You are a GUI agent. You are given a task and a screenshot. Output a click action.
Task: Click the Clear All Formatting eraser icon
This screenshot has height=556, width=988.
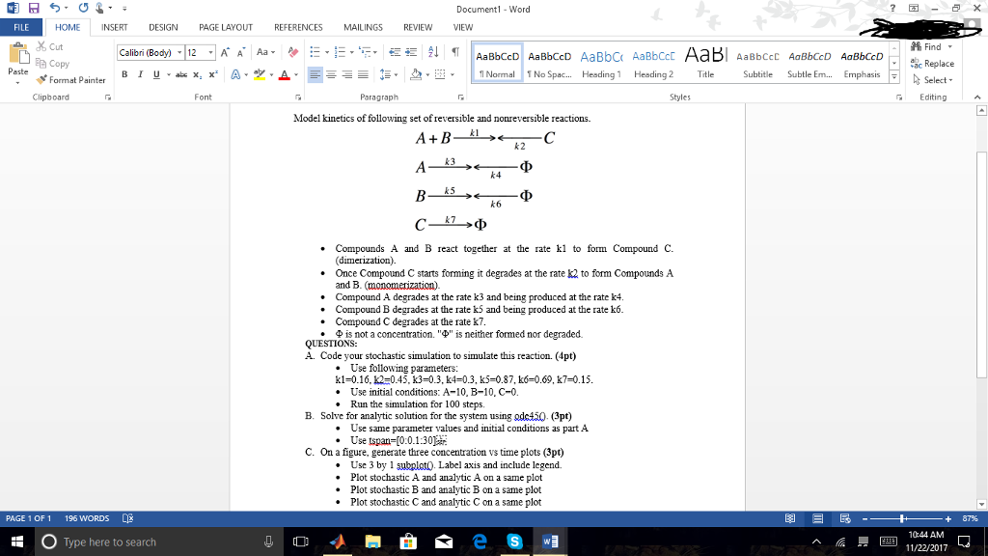(294, 51)
